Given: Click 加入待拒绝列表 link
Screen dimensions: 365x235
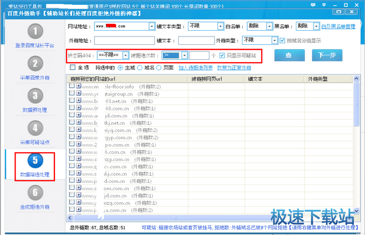Looking at the screenshot, I should (196, 68).
